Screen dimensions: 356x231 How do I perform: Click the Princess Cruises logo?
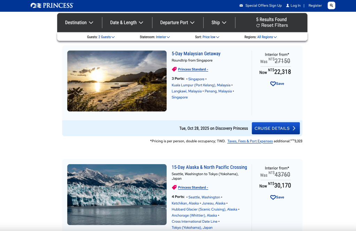tap(52, 6)
